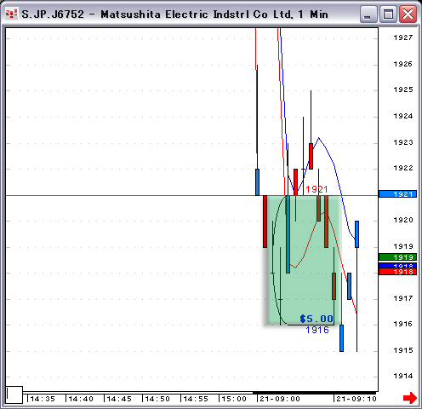
Task: Click the 1923 price axis label
Action: click(x=403, y=142)
